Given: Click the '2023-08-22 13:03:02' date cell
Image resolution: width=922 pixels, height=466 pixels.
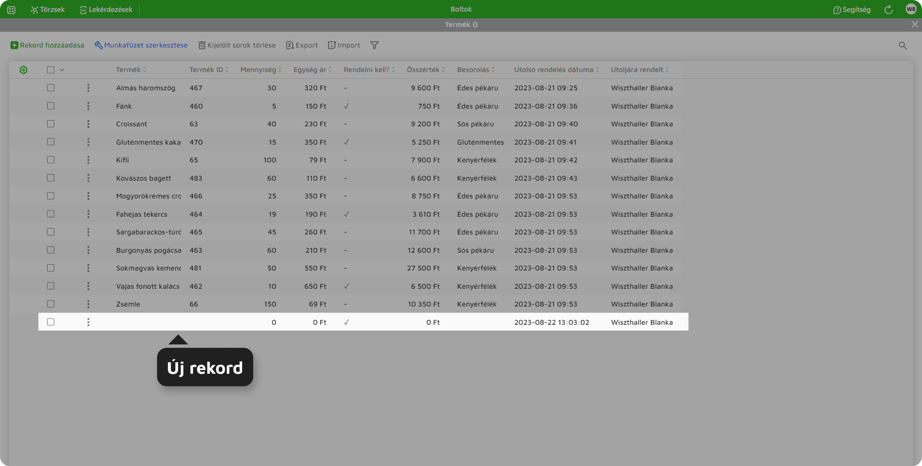Looking at the screenshot, I should pos(552,322).
